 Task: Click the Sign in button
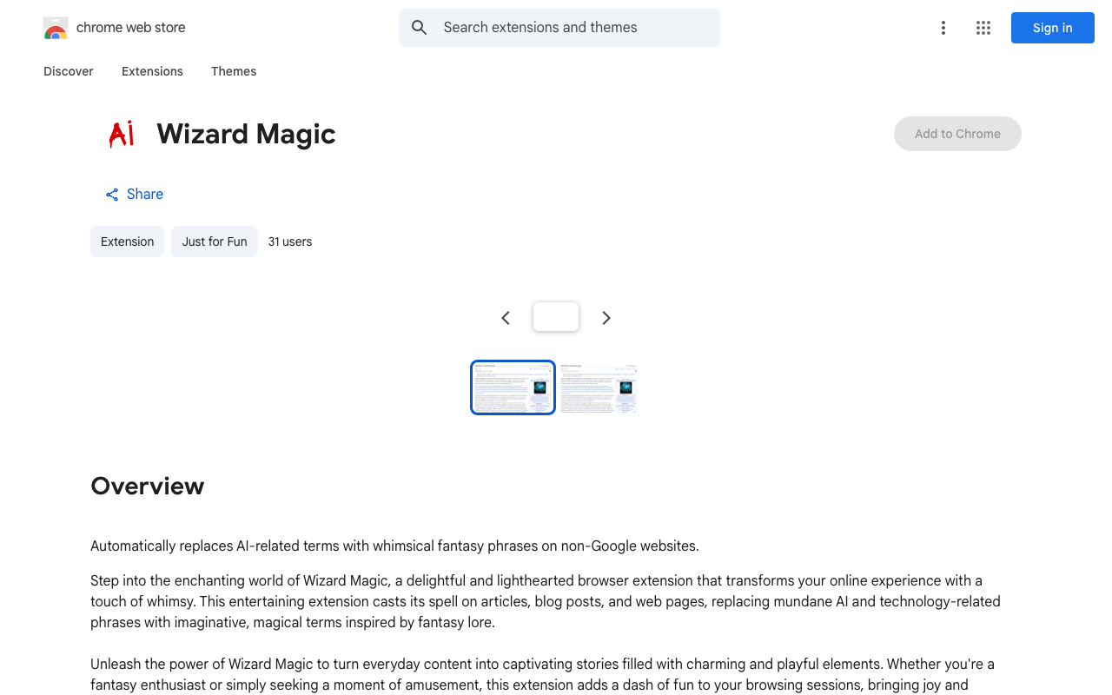(1053, 28)
